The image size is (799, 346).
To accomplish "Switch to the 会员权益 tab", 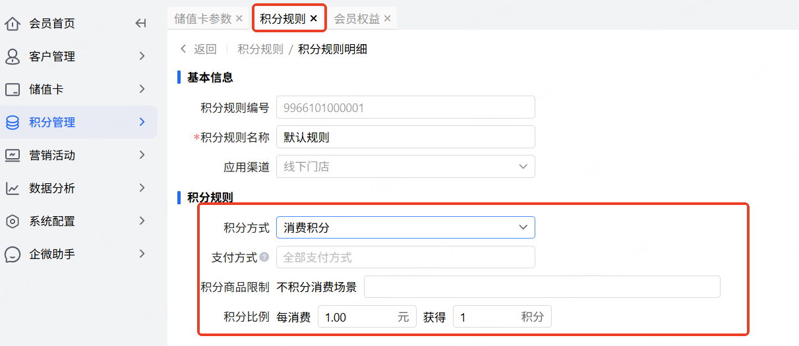I will (357, 18).
